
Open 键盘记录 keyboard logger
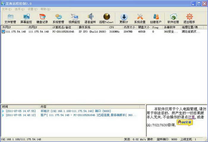tap(42, 18)
